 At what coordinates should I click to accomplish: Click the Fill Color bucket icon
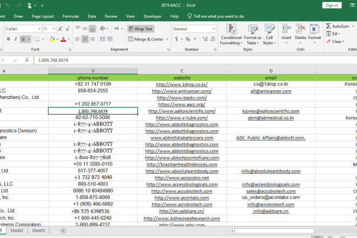click(52, 39)
